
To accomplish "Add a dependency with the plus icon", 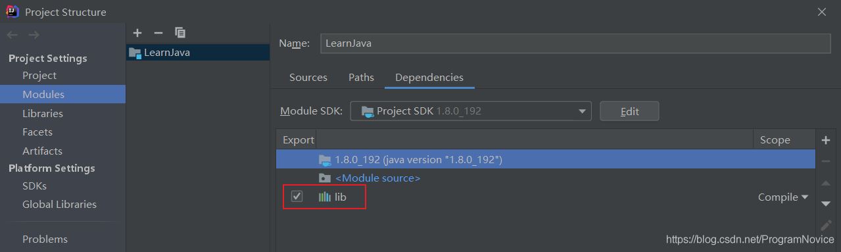I will (x=827, y=139).
